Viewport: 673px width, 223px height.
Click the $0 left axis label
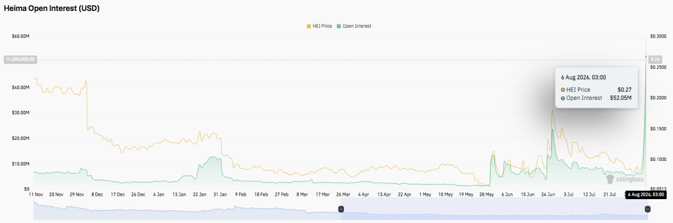point(27,189)
